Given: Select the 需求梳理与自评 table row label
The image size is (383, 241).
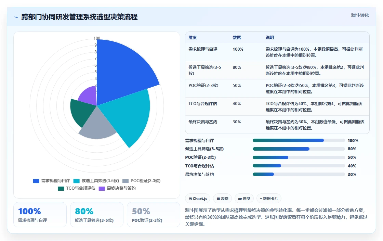Looking at the screenshot, I should 203,49.
